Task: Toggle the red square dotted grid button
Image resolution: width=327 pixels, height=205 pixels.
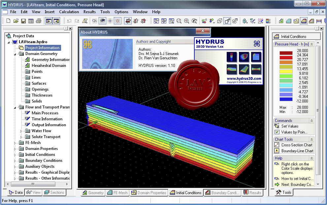Action: [117, 21]
